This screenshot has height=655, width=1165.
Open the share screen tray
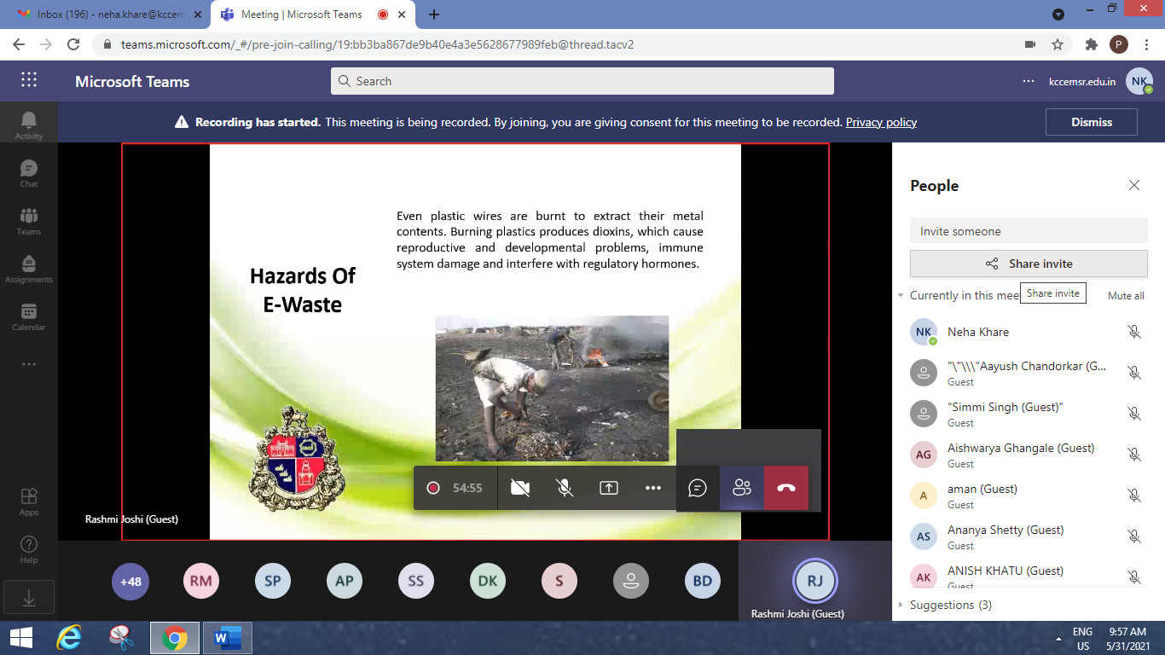pyautogui.click(x=608, y=488)
